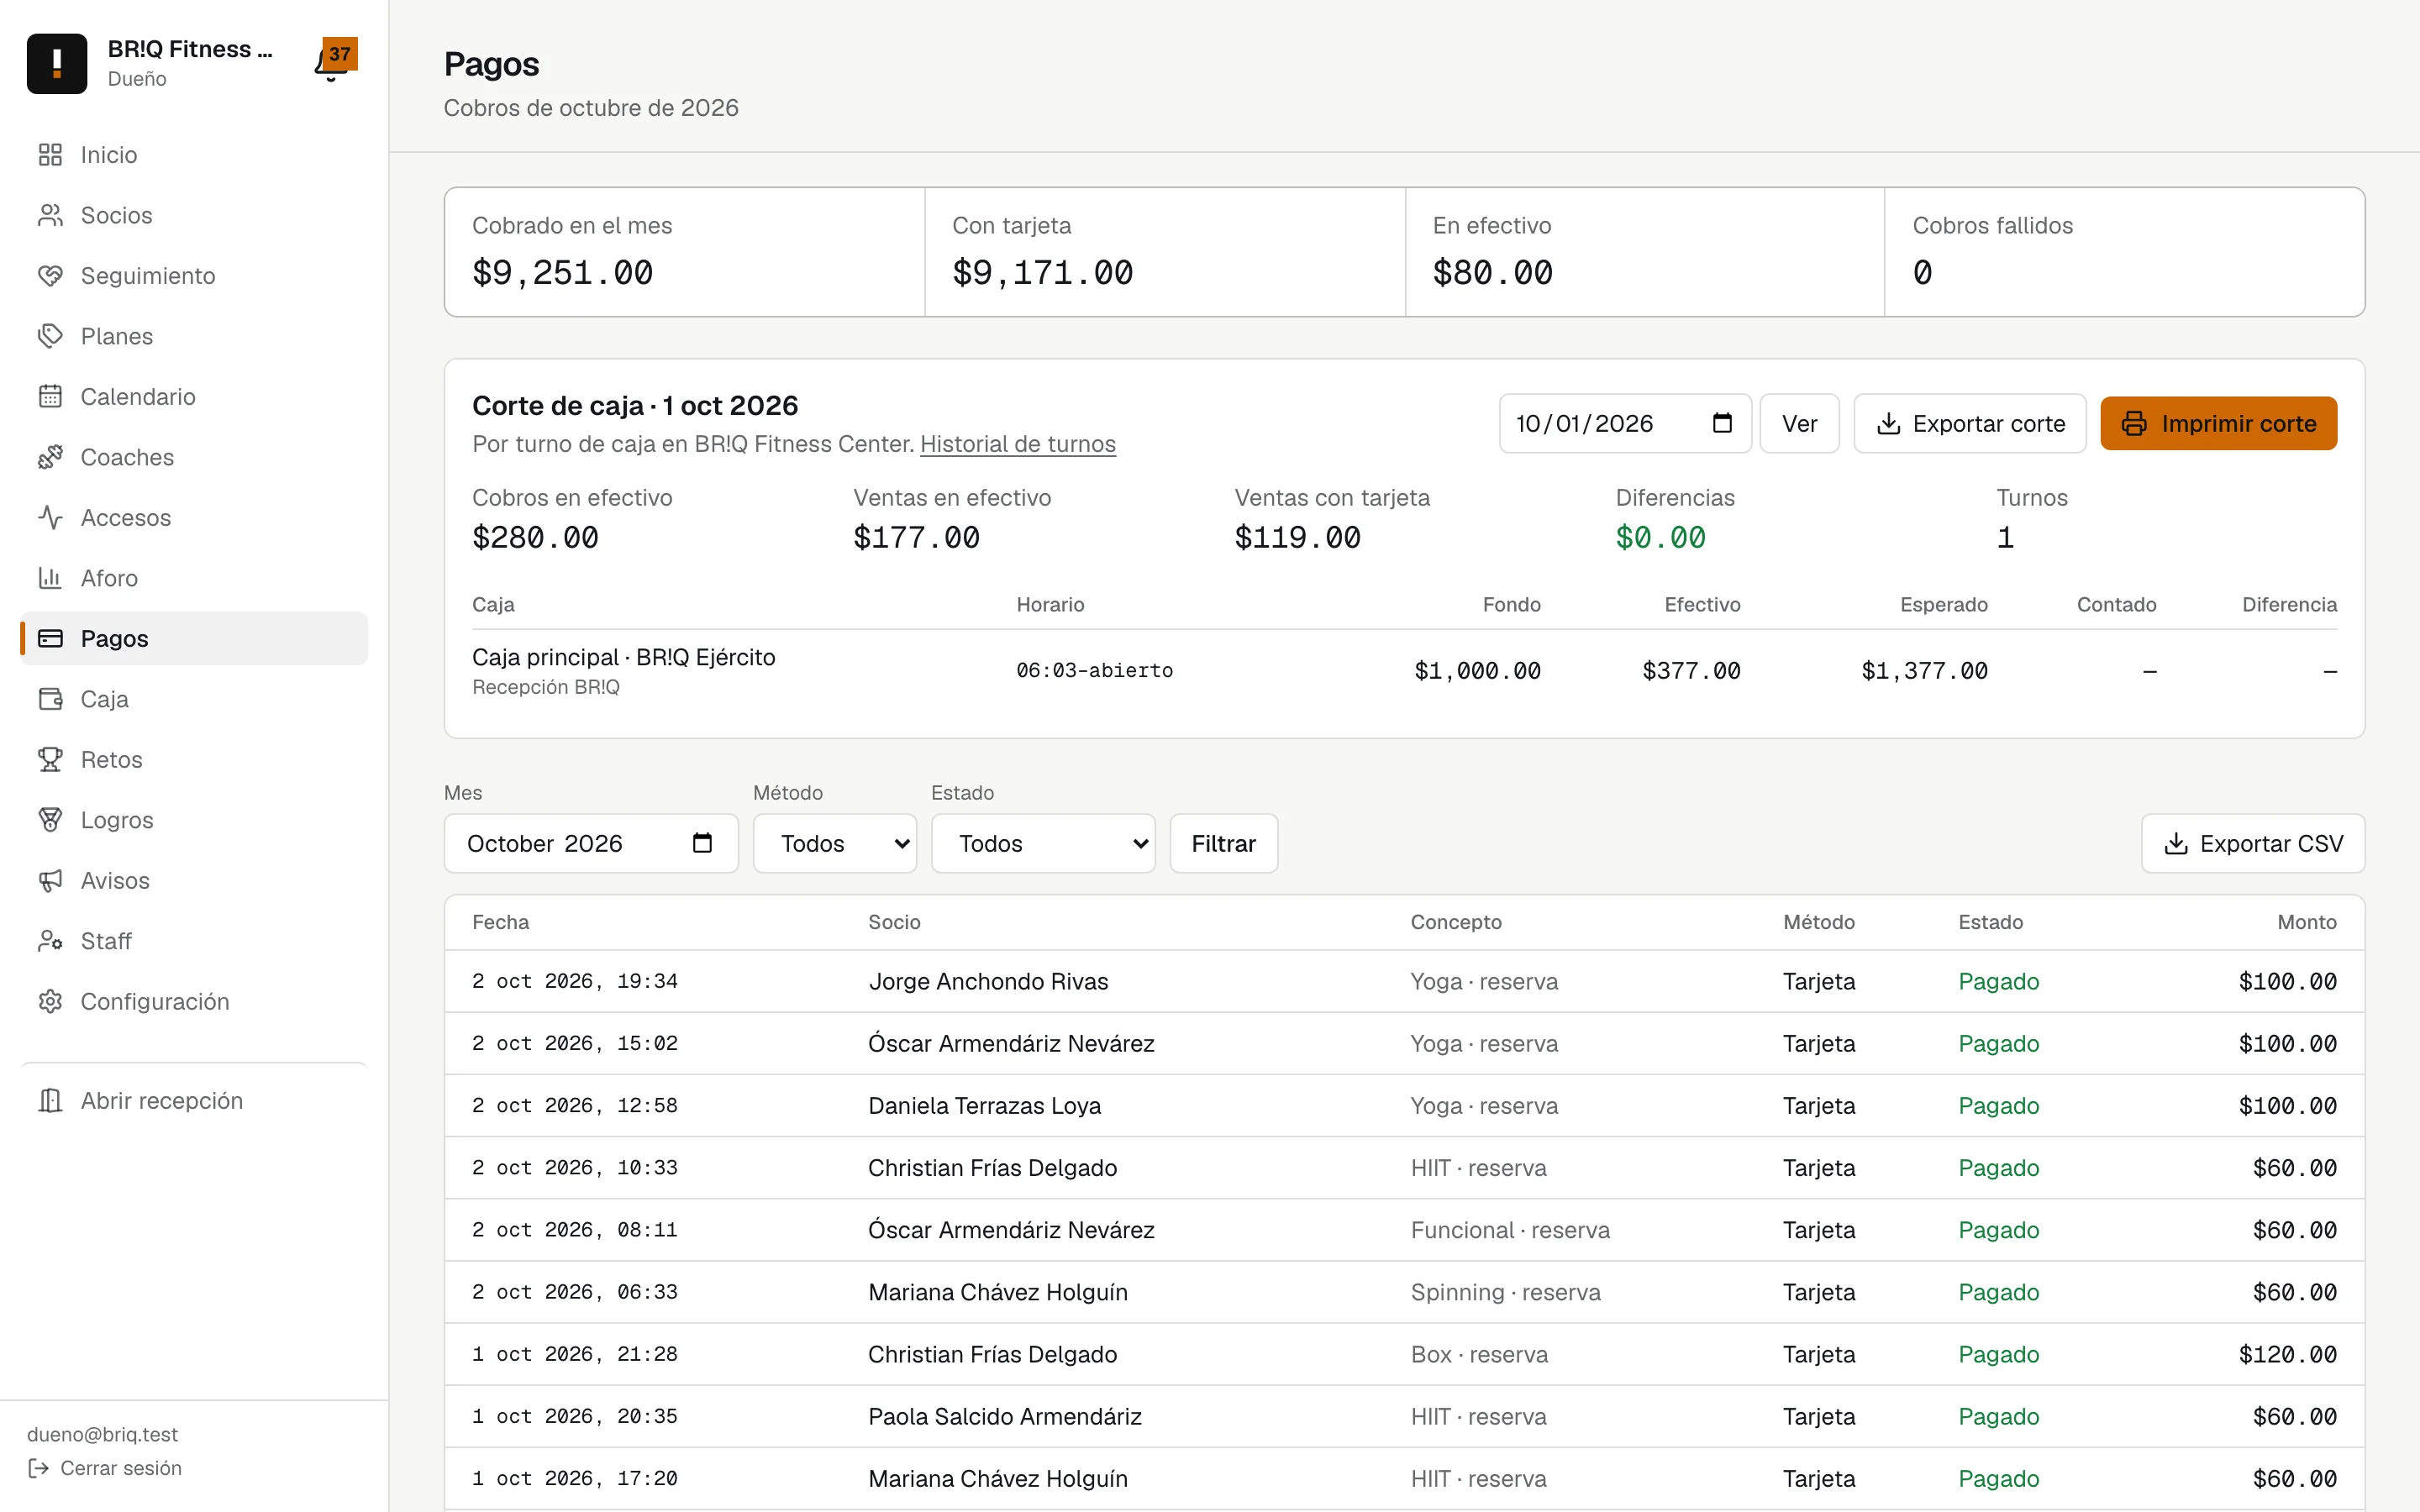Click the corte date input 10/01/2026

(1625, 423)
